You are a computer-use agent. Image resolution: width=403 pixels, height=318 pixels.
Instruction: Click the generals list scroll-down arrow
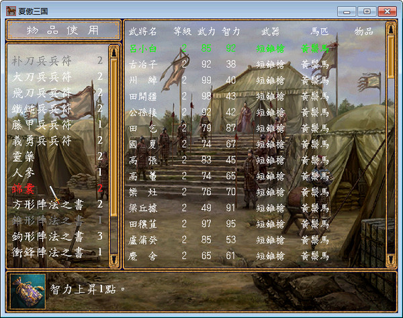[x=391, y=259]
